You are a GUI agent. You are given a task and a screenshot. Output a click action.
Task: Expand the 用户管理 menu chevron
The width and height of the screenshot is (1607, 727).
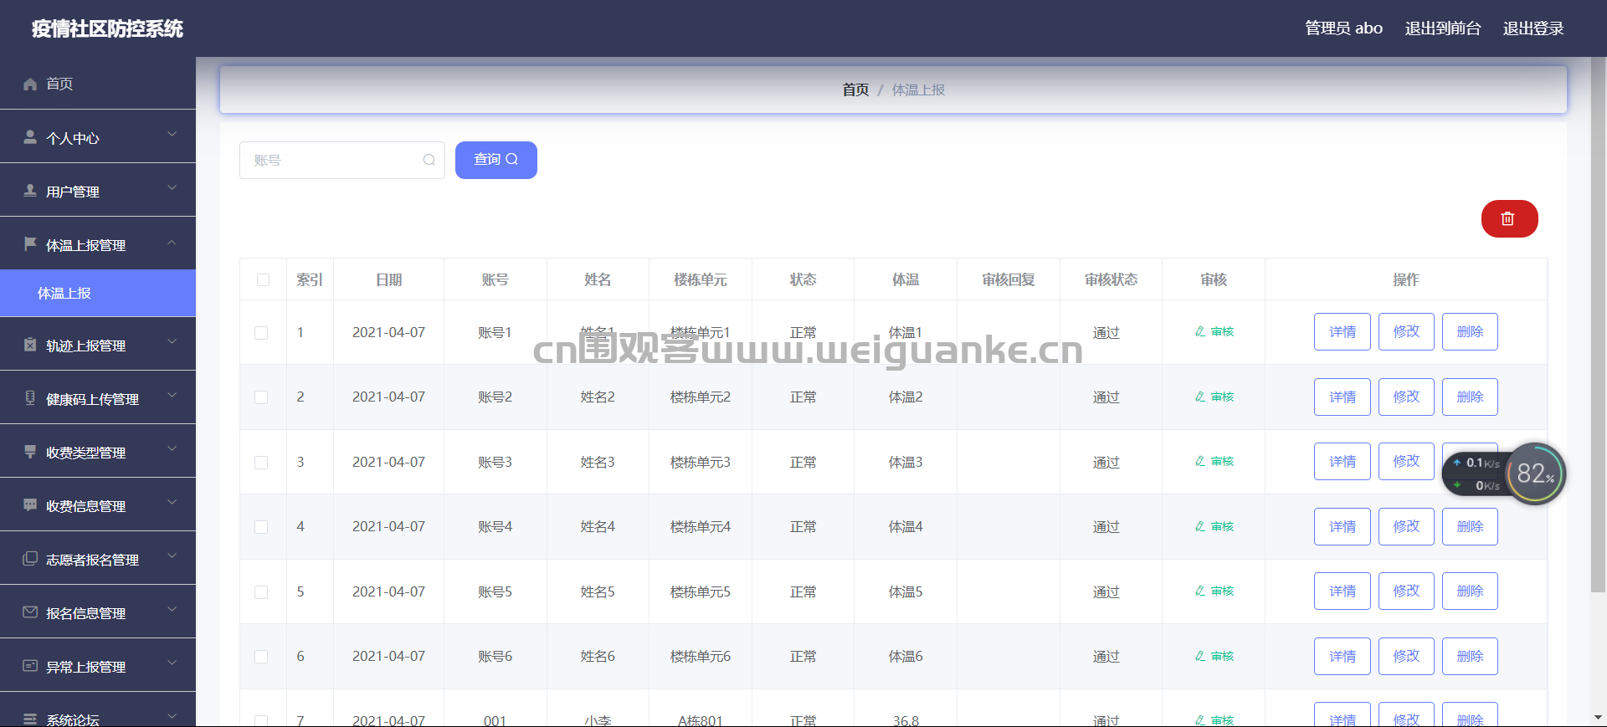point(172,187)
